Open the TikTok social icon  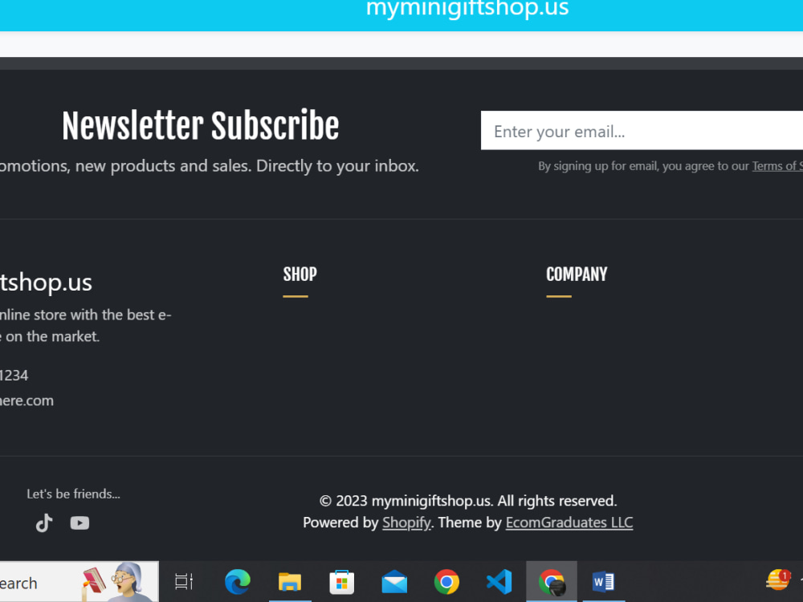point(44,523)
